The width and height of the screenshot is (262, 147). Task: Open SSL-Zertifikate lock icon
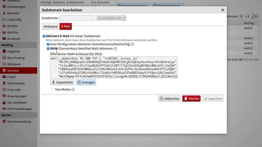click(x=4, y=102)
